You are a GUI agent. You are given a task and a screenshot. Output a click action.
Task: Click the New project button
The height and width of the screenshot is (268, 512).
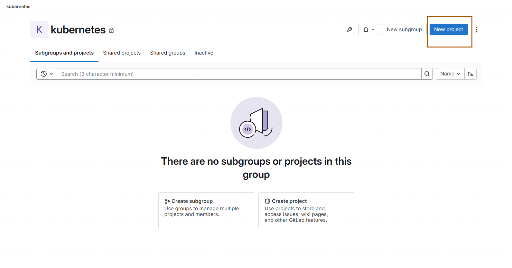pyautogui.click(x=449, y=30)
